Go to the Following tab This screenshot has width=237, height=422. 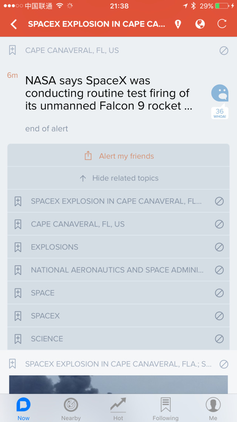click(x=166, y=409)
